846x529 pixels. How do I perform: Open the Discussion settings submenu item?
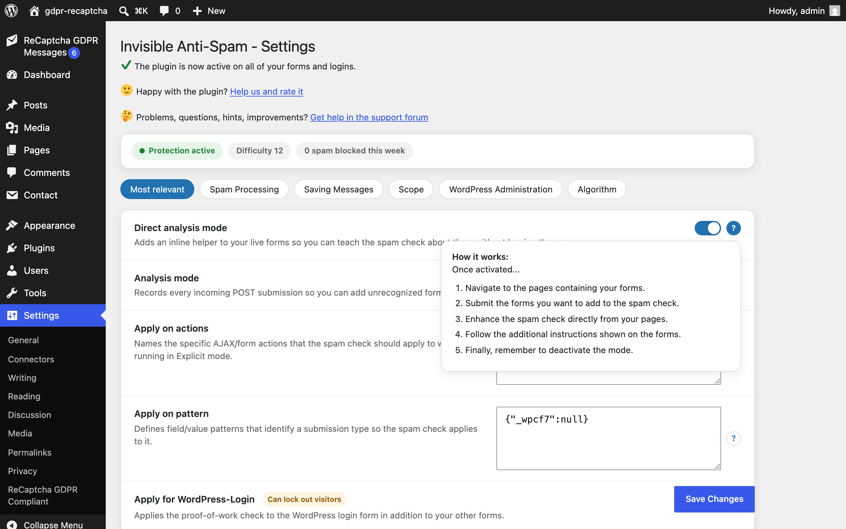[x=30, y=415]
